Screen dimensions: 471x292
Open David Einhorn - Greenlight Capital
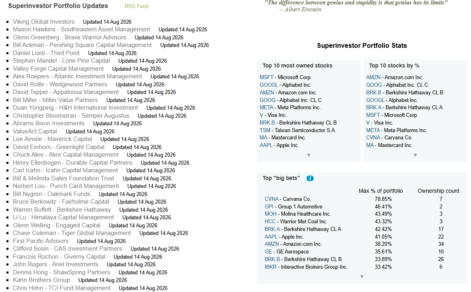pos(59,147)
